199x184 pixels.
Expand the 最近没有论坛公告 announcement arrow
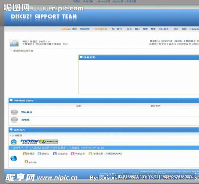[x=11, y=51]
